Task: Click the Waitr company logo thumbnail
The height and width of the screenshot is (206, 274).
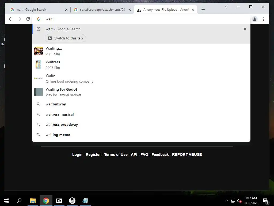Action: [39, 78]
